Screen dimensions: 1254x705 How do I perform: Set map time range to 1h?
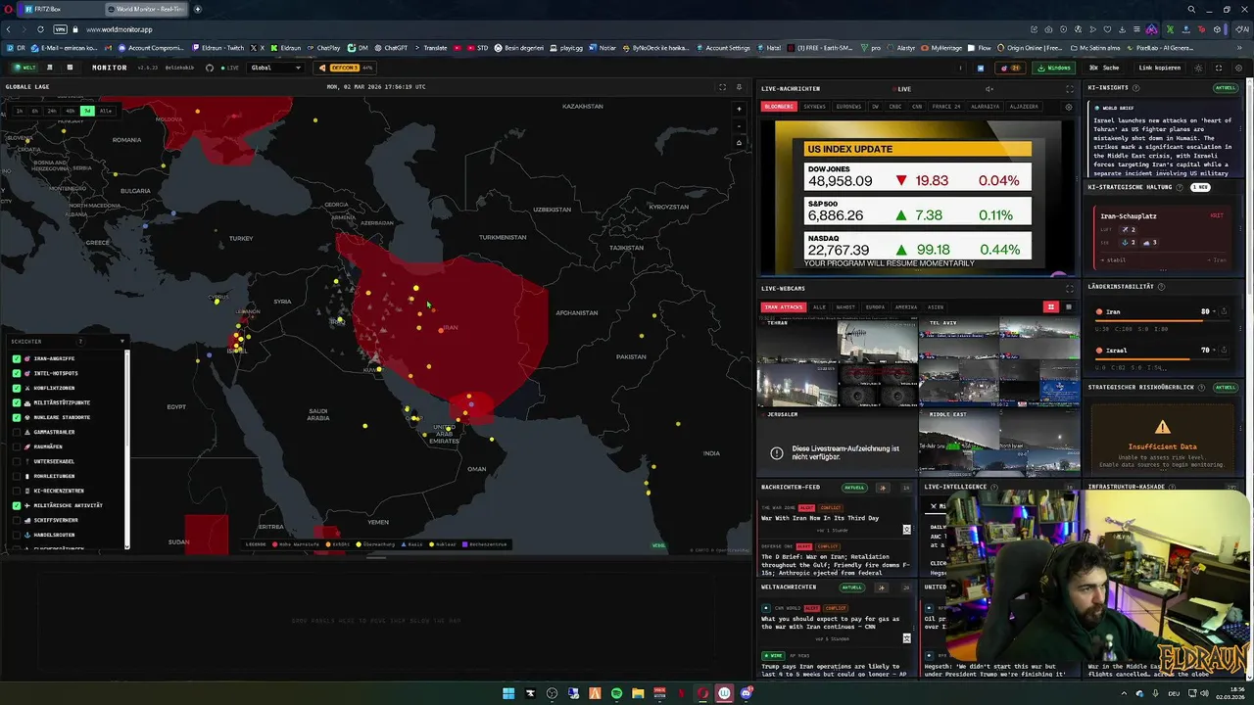[18, 111]
